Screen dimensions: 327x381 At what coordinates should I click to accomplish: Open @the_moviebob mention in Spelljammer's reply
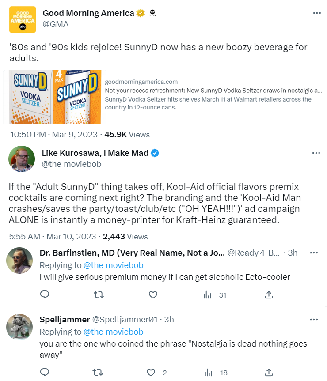pos(113,332)
